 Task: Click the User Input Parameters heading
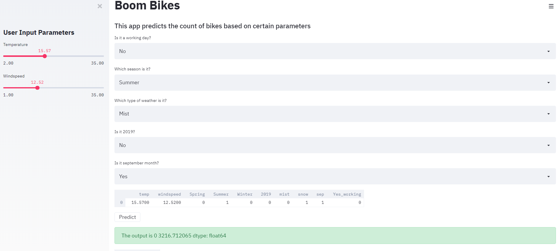point(39,32)
